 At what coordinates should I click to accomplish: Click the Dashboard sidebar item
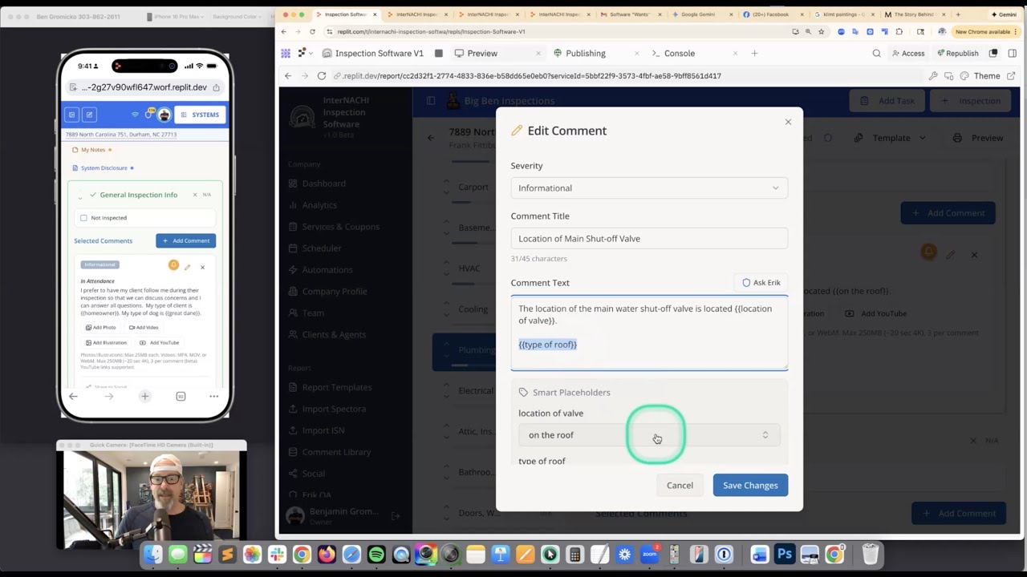coord(323,184)
